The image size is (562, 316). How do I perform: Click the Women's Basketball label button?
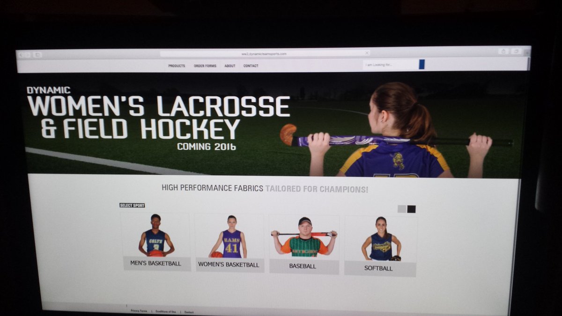229,265
